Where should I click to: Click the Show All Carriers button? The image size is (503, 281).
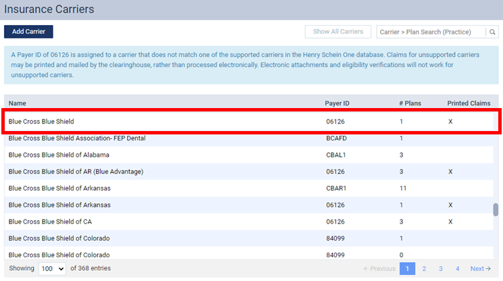[x=338, y=32]
